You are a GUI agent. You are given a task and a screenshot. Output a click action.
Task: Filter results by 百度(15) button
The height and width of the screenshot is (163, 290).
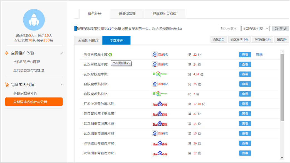[219, 40]
